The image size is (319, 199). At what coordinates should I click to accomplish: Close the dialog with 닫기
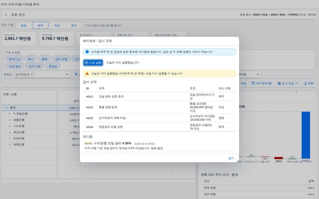coord(231,158)
